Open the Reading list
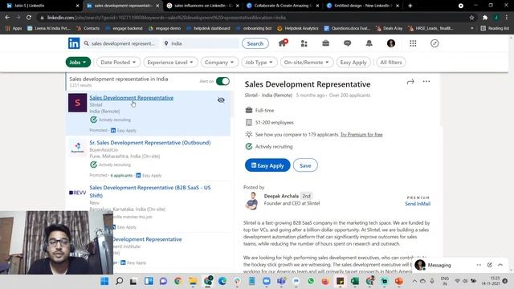Screen dimensions: 514x289 pos(495,29)
